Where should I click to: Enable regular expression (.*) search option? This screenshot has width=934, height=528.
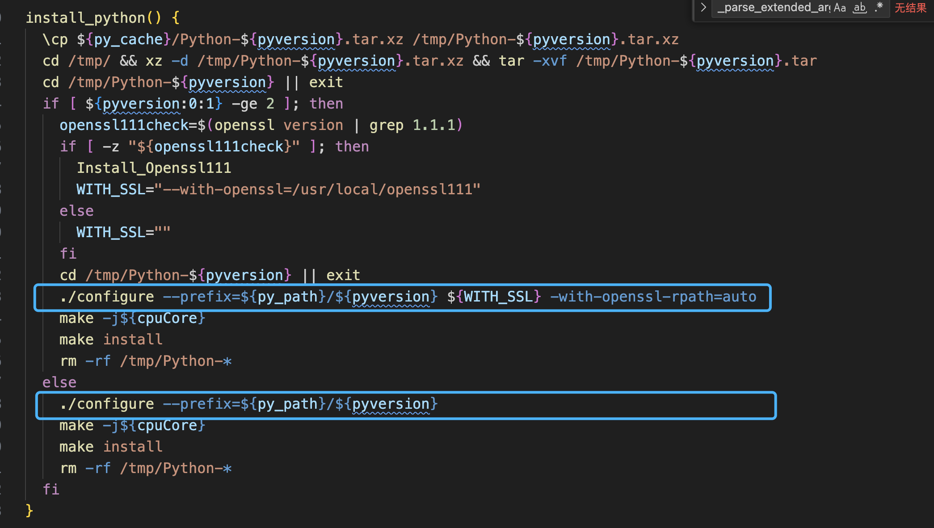coord(879,8)
